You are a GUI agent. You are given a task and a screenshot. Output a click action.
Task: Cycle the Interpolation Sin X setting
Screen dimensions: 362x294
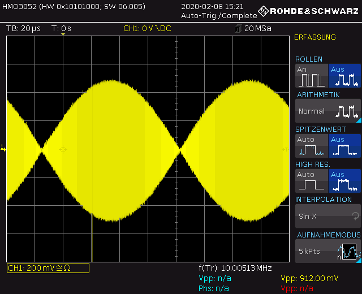pos(327,216)
